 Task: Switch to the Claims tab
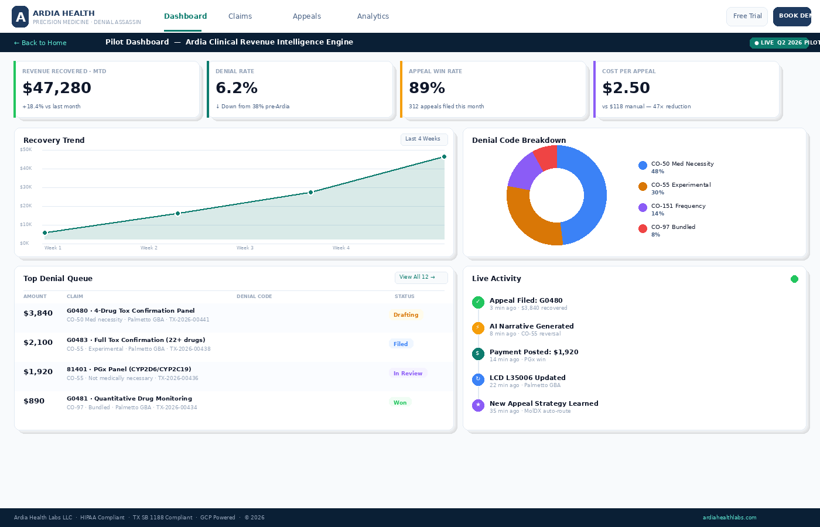[x=240, y=16]
